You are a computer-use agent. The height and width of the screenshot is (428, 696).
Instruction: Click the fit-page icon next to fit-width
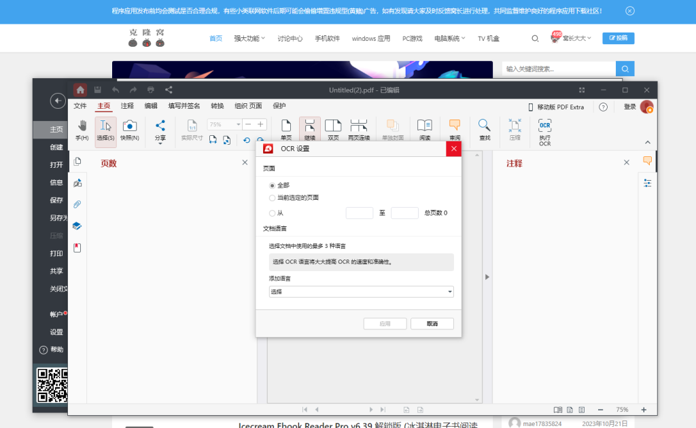tap(226, 140)
